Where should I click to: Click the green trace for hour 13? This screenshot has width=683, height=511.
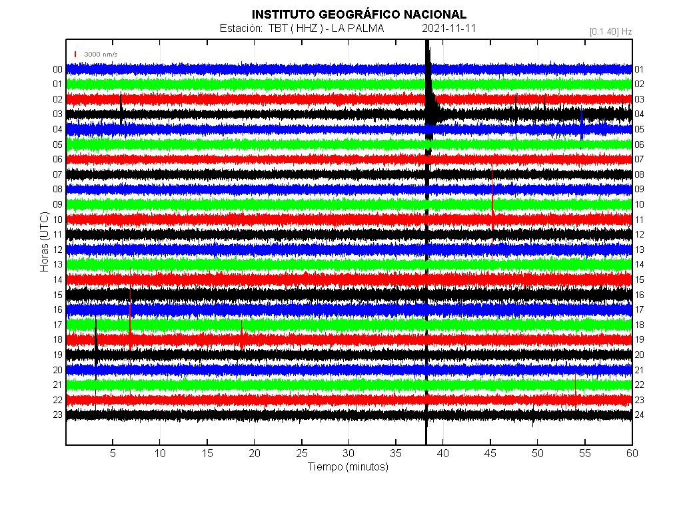point(267,264)
